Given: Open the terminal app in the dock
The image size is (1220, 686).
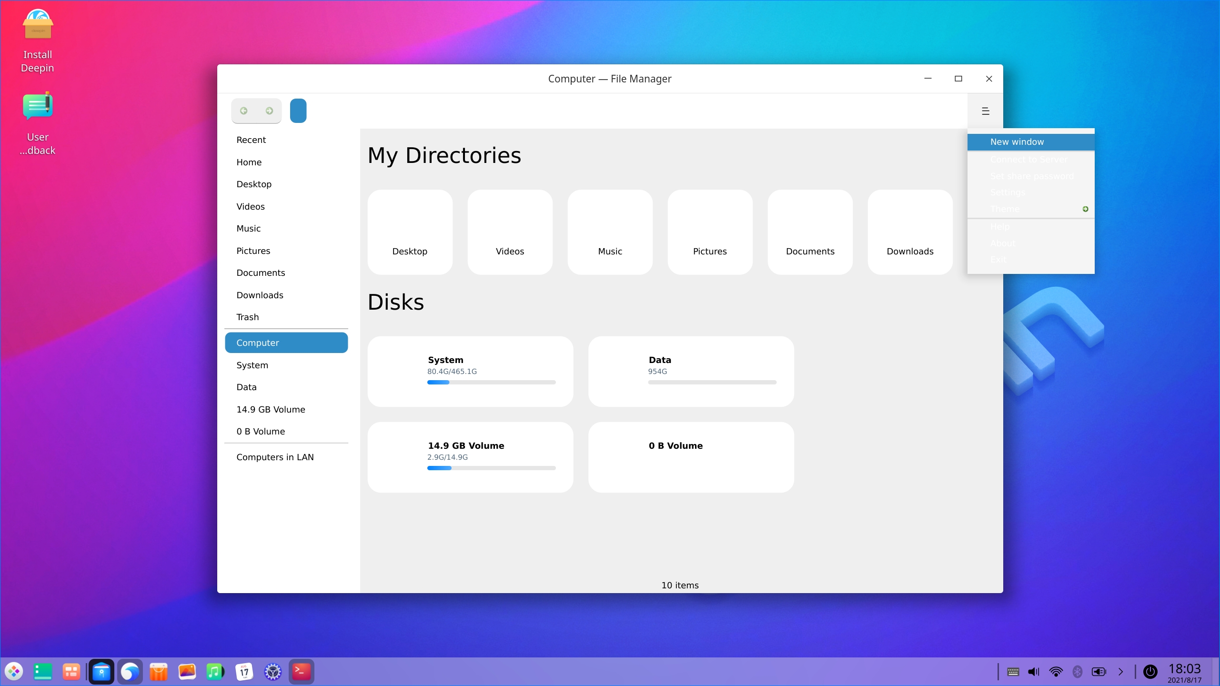Looking at the screenshot, I should click(301, 672).
